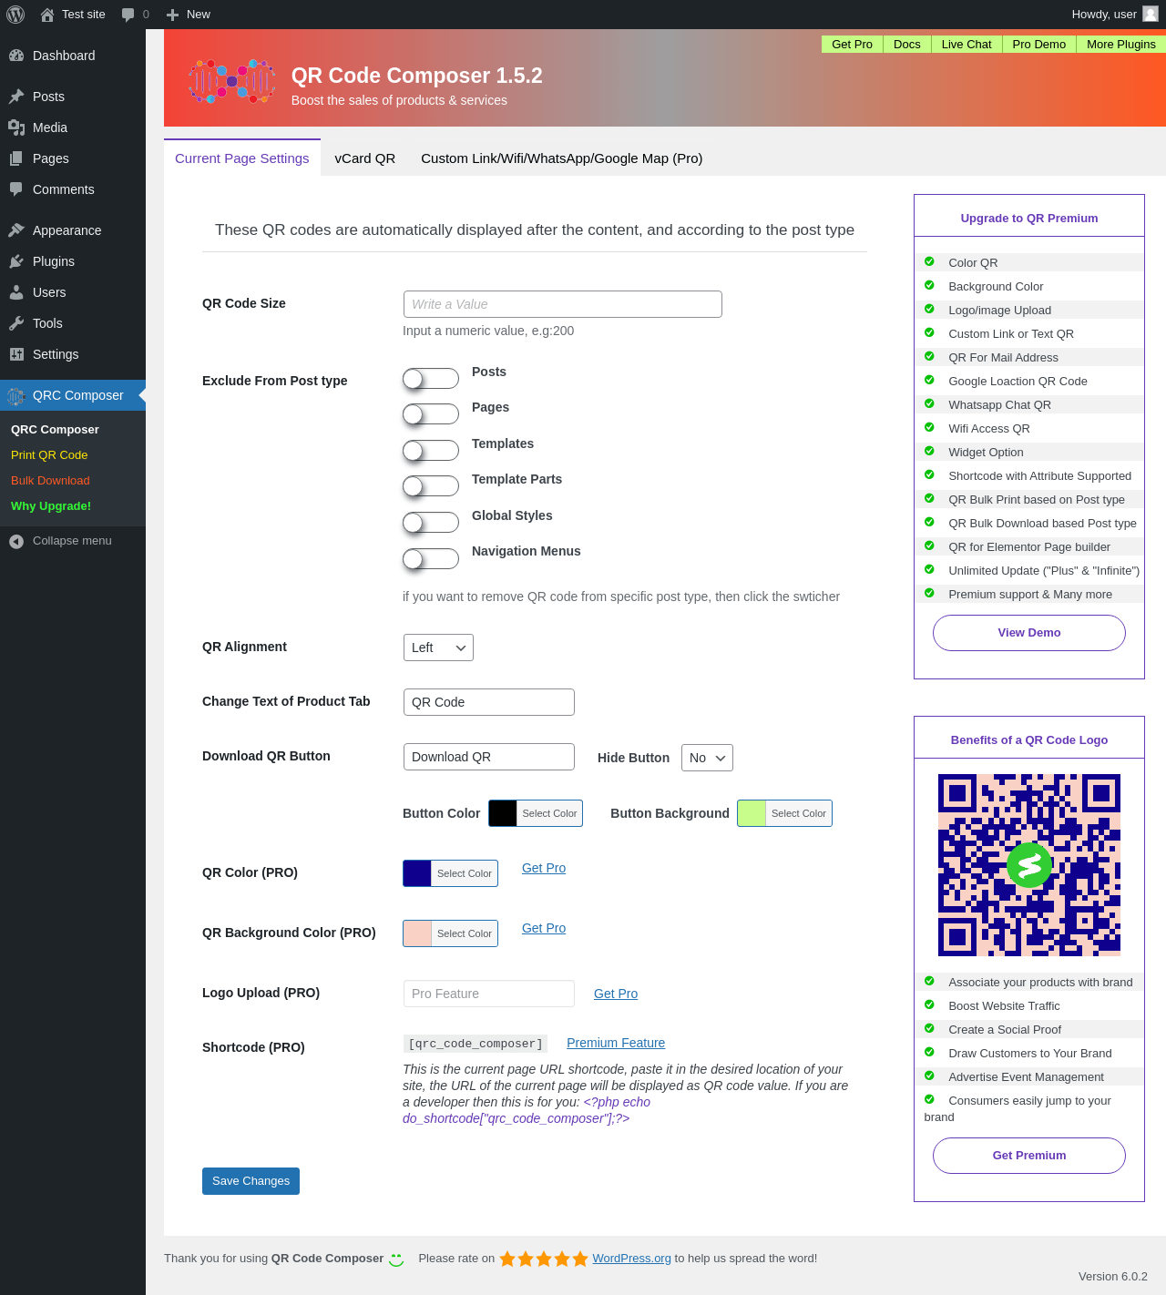Click the Get Premium button

[1029, 1156]
